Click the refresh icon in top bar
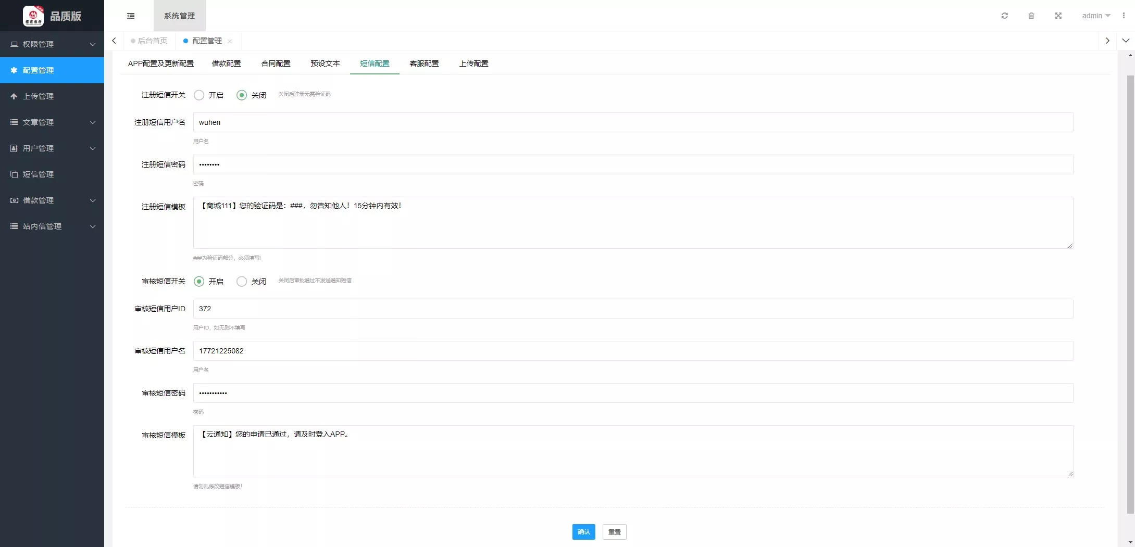This screenshot has width=1135, height=547. point(1004,16)
